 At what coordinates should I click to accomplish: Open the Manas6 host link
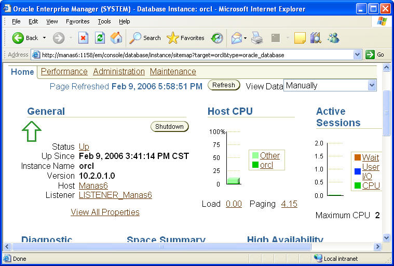[93, 185]
